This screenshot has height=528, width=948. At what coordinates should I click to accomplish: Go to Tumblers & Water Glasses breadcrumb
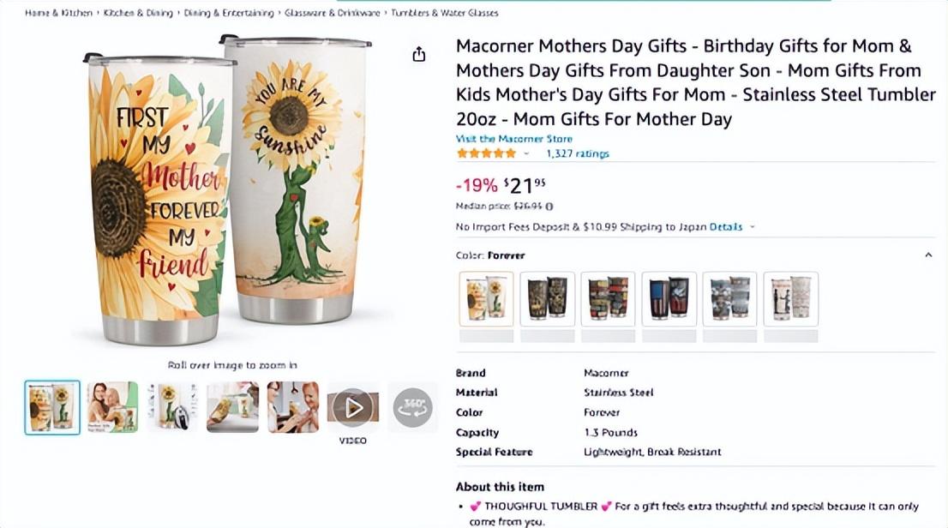(x=444, y=13)
